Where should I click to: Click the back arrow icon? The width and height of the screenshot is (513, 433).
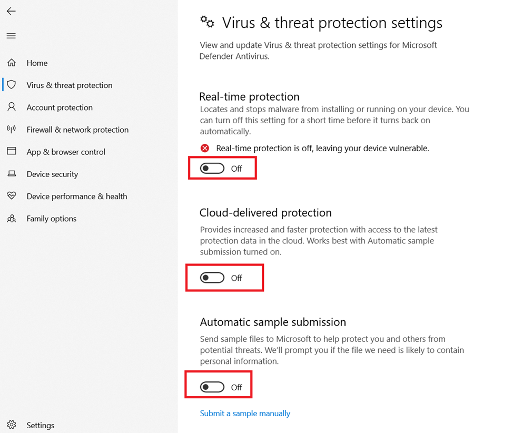point(11,11)
